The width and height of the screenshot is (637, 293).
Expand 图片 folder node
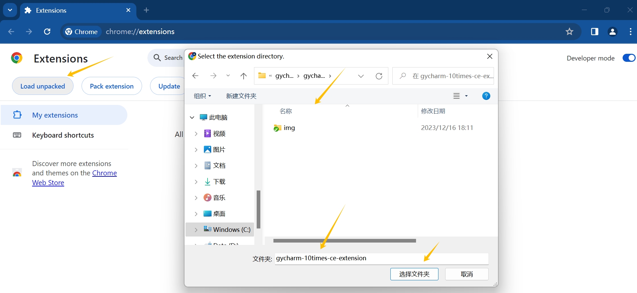click(x=196, y=150)
